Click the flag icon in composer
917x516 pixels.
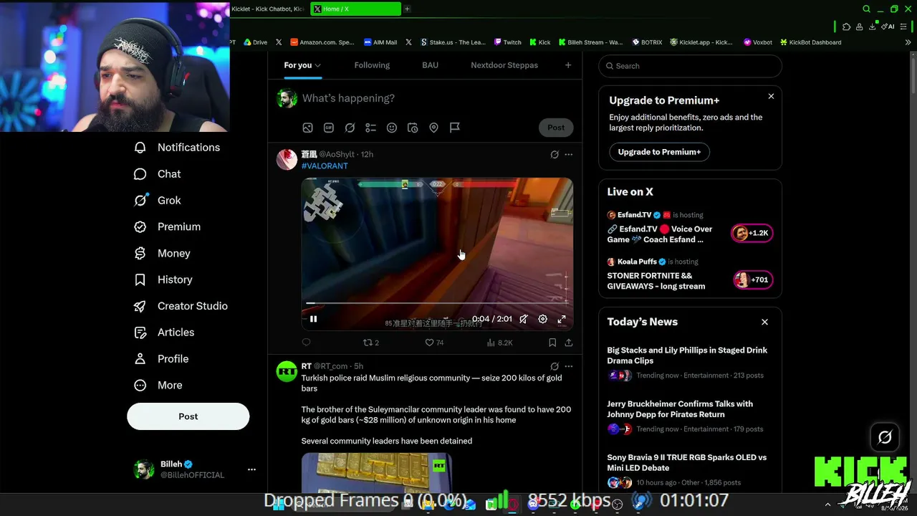[x=455, y=128]
